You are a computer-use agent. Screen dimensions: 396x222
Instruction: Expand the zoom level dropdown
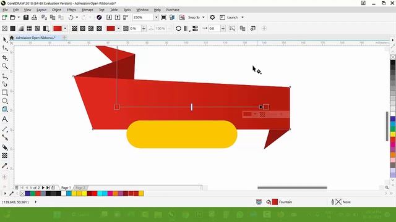click(x=156, y=17)
